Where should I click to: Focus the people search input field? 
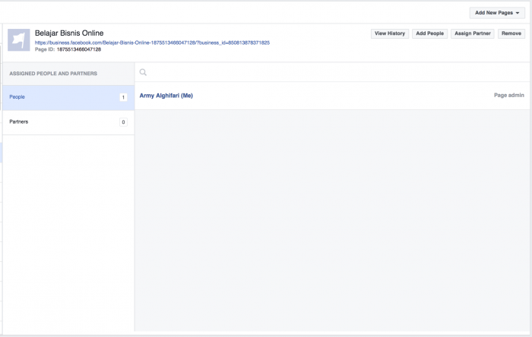pos(334,73)
